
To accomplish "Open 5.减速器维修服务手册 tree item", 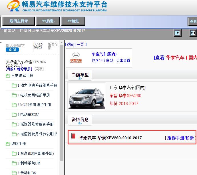I will pos(35,124).
